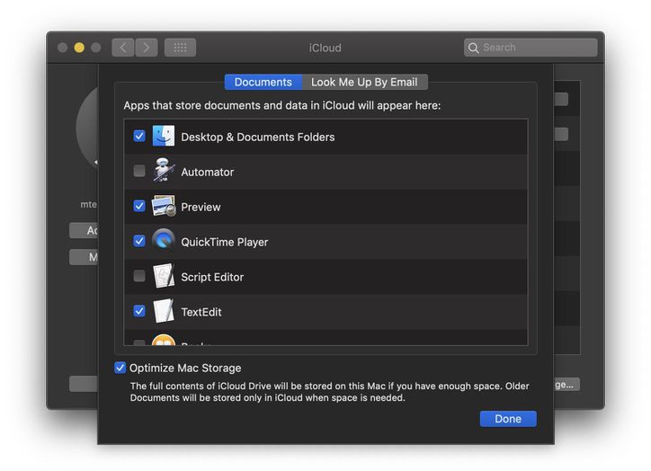Go forward with the right arrow button

[x=147, y=48]
